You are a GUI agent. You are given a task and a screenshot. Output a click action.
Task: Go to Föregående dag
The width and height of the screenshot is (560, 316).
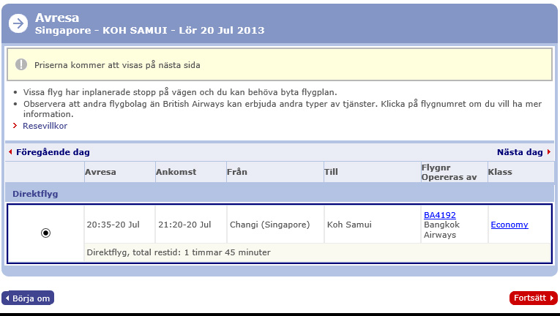click(53, 152)
